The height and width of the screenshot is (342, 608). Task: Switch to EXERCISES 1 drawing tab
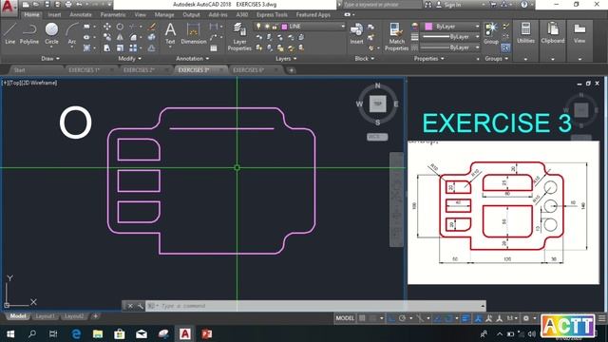[85, 70]
